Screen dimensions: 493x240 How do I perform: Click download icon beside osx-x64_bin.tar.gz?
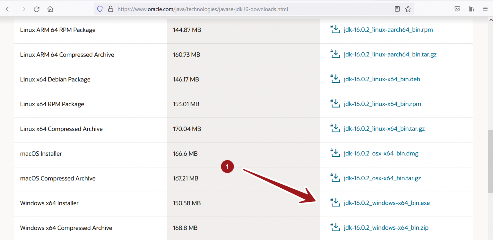pyautogui.click(x=335, y=178)
